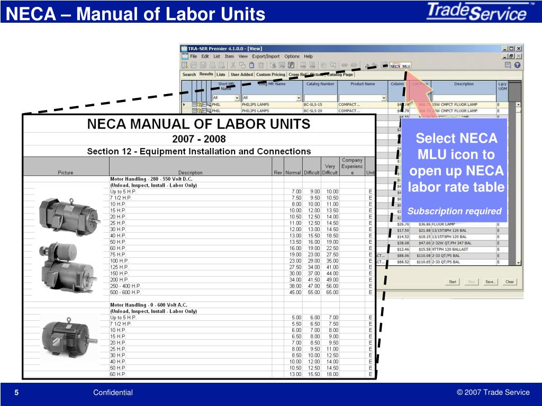Click the Cut scissors toolbar icon
This screenshot has width=542, height=406.
click(233, 65)
